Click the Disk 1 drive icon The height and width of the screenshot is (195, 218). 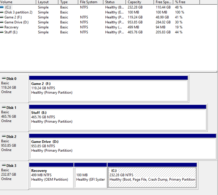(4, 107)
